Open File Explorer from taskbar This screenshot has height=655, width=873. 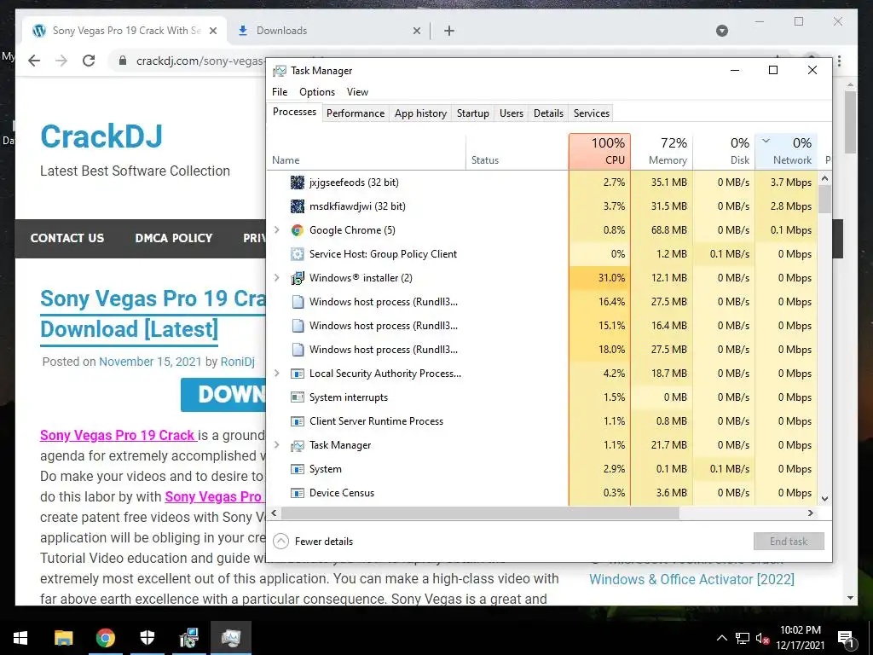coord(63,638)
